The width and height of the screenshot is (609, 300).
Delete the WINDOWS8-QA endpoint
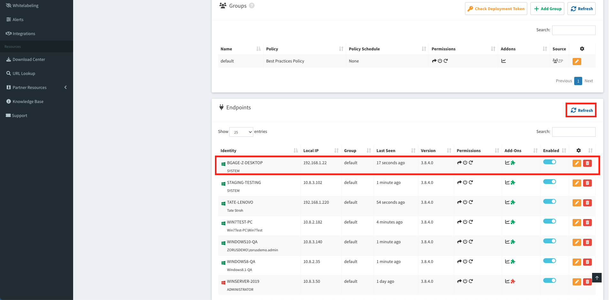click(587, 262)
